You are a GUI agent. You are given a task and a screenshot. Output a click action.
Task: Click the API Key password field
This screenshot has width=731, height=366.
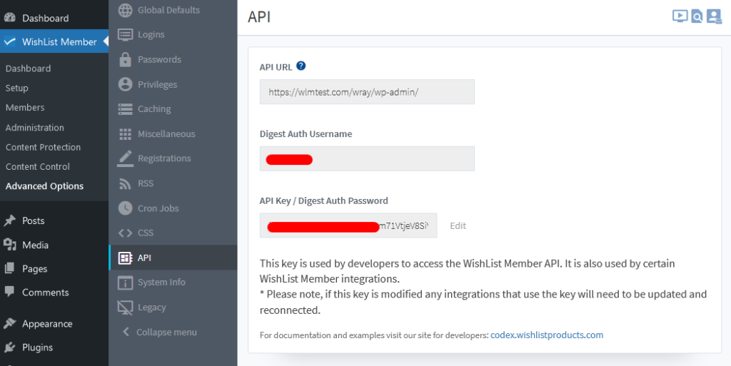348,225
